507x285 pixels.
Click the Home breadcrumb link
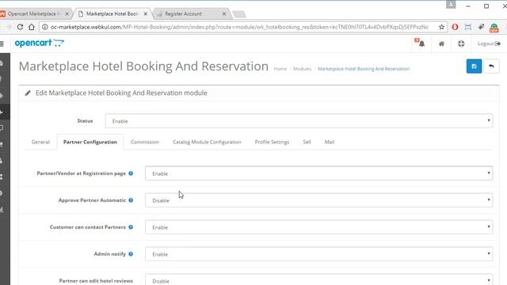[x=280, y=69]
